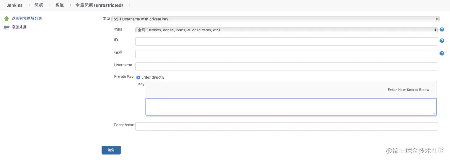Screen dimensions: 450x160
Task: Click the breadcrumb arrow after Jenkins
Action: tap(29, 5)
